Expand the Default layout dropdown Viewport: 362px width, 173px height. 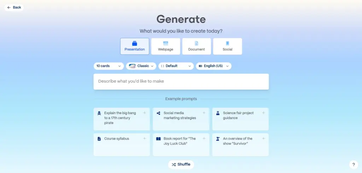(x=176, y=66)
